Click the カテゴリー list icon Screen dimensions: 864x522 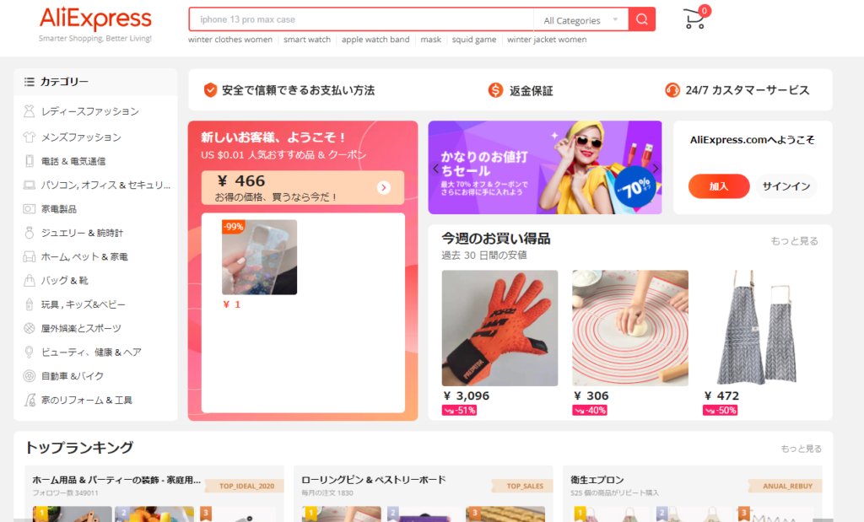[30, 82]
